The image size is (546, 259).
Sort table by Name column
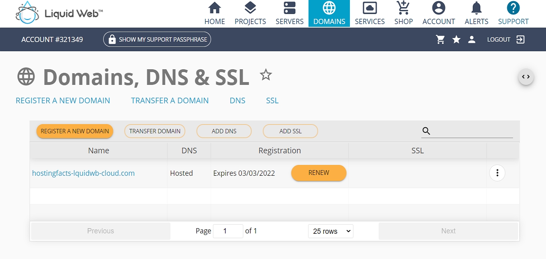[98, 151]
